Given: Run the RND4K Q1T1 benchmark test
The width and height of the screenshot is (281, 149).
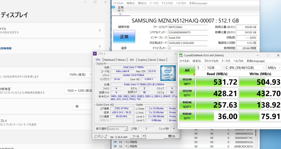Looking at the screenshot, I should tap(187, 116).
